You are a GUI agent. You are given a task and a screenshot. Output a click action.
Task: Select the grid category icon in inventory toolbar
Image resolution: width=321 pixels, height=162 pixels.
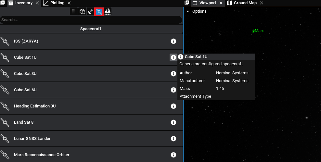pyautogui.click(x=74, y=12)
